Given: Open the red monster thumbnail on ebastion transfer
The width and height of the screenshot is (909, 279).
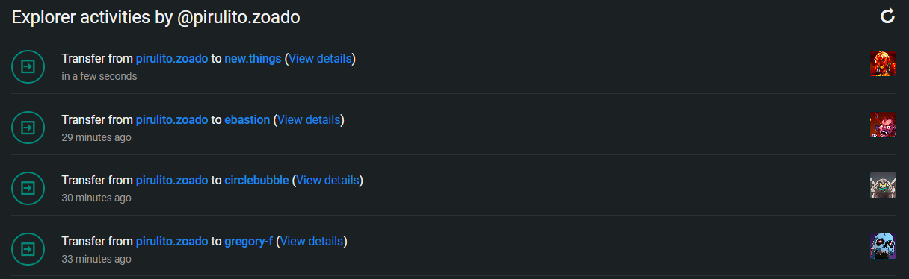Looking at the screenshot, I should [883, 125].
